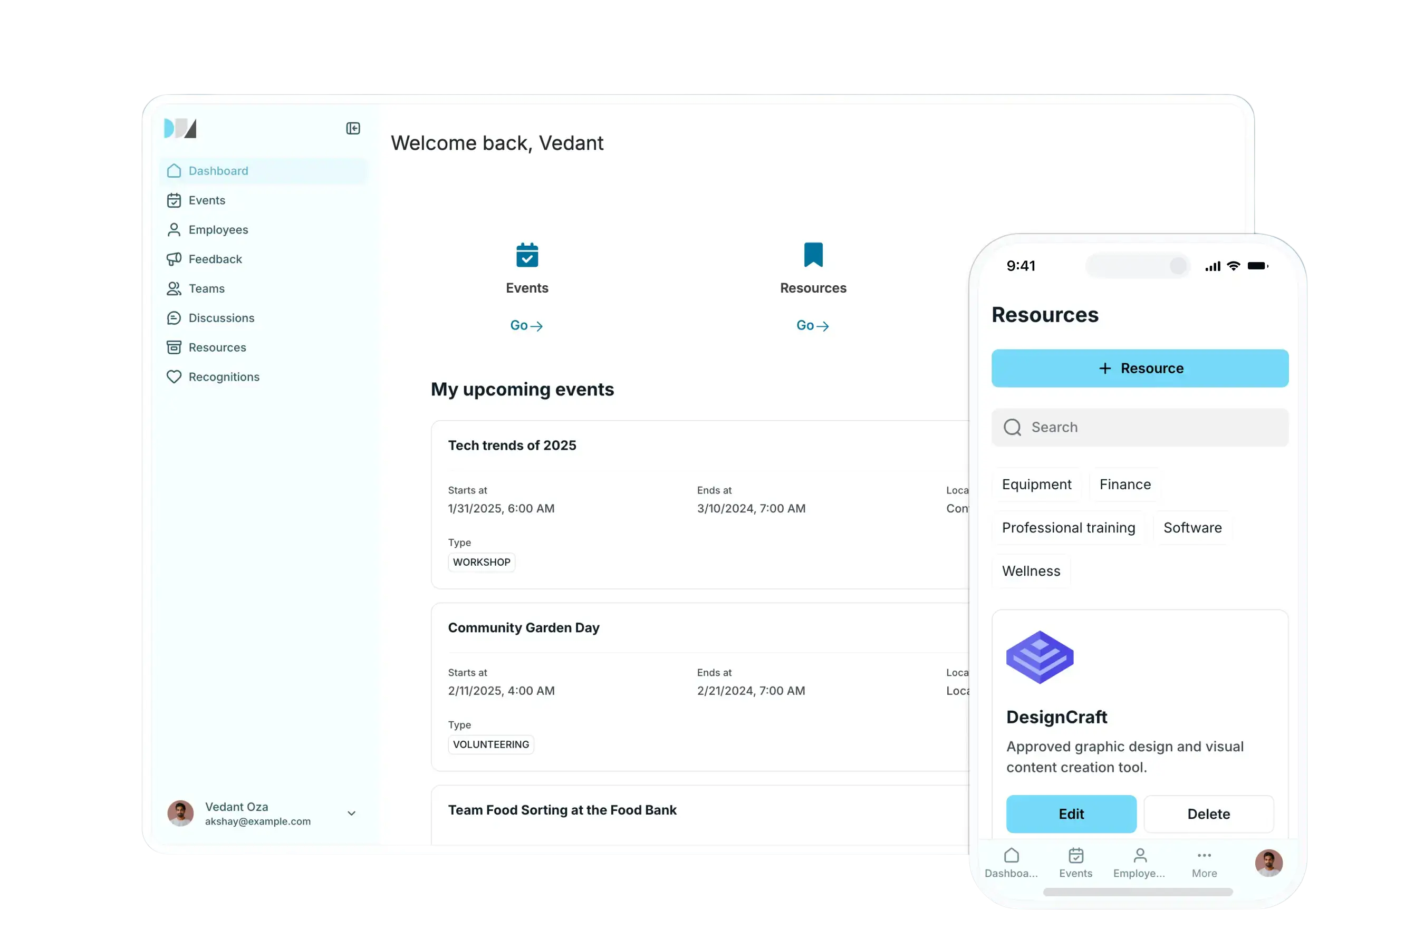Click the Discussions chat bubble icon
1424x949 pixels.
[174, 318]
